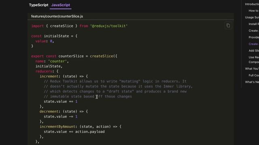The width and height of the screenshot is (259, 145).
Task: Click 'decrement: (state) => {' line
Action: (x=64, y=112)
